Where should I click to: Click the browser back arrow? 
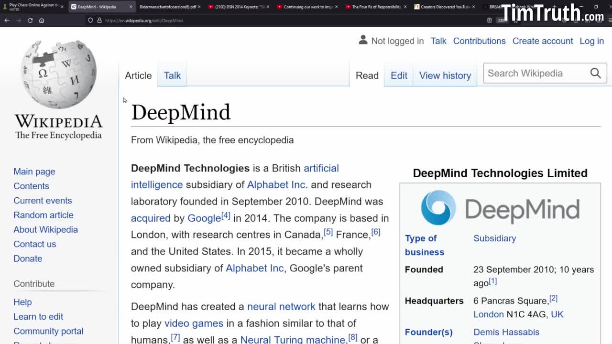tap(7, 21)
